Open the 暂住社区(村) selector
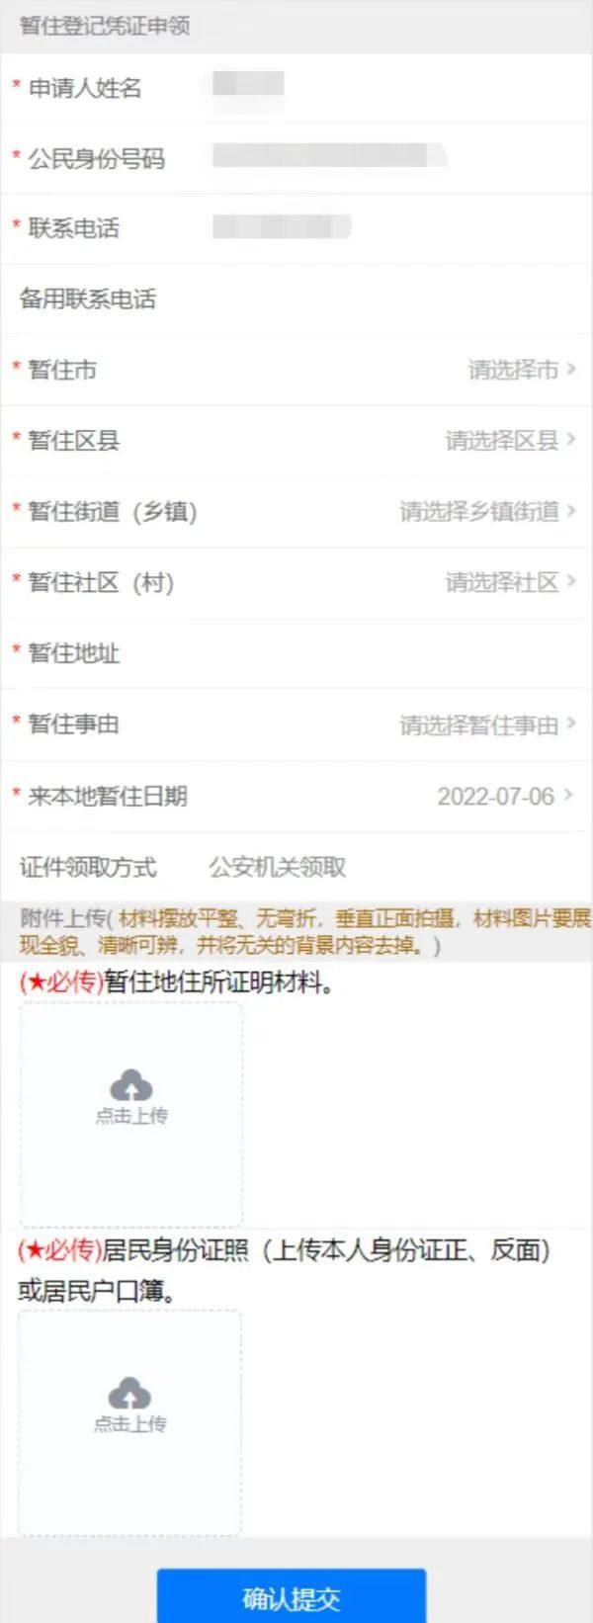593x1623 pixels. [x=296, y=583]
